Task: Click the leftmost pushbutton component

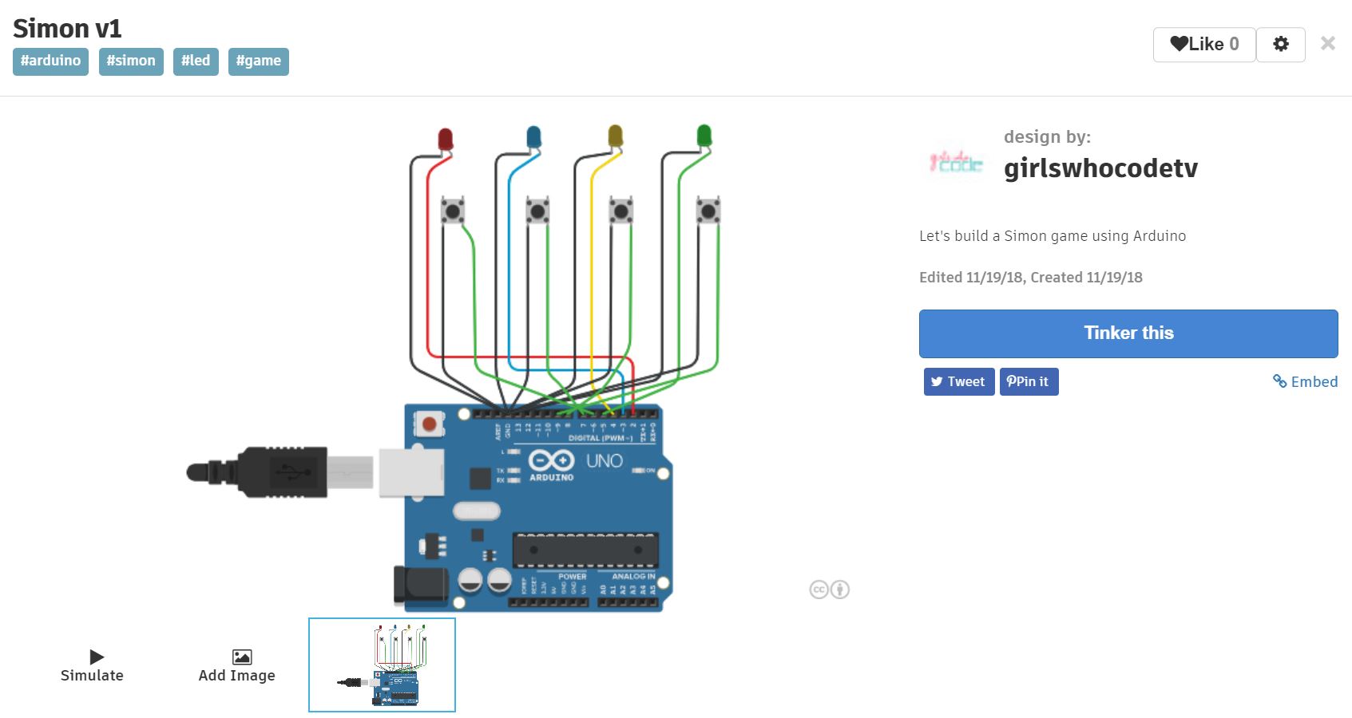Action: point(452,210)
